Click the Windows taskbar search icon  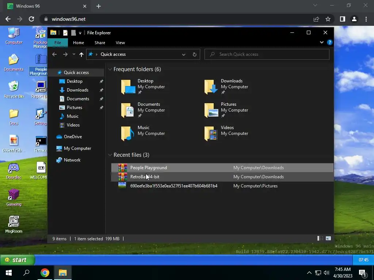tap(26, 273)
